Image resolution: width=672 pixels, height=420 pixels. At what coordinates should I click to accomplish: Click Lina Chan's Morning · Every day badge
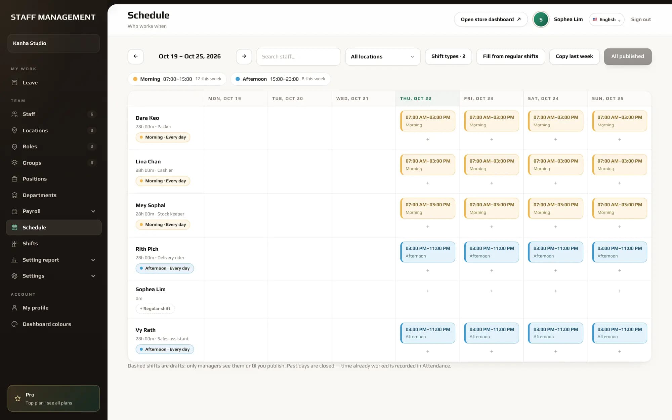pyautogui.click(x=163, y=181)
